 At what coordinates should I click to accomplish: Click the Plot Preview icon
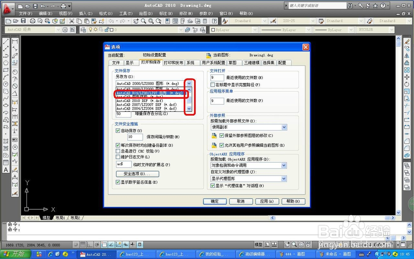pos(40,21)
